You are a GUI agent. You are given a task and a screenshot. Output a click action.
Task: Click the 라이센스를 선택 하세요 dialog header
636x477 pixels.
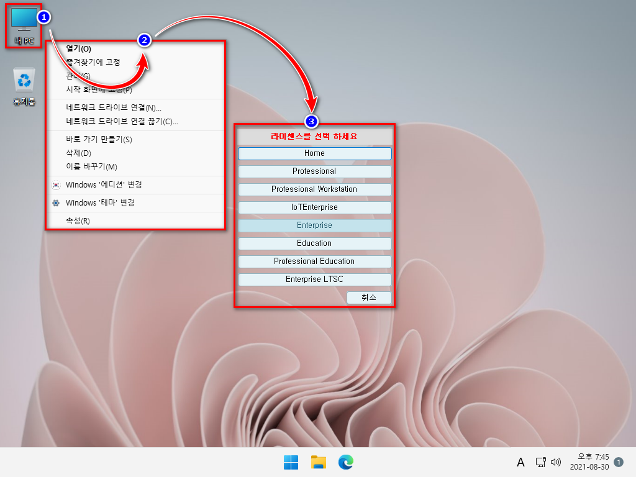314,136
